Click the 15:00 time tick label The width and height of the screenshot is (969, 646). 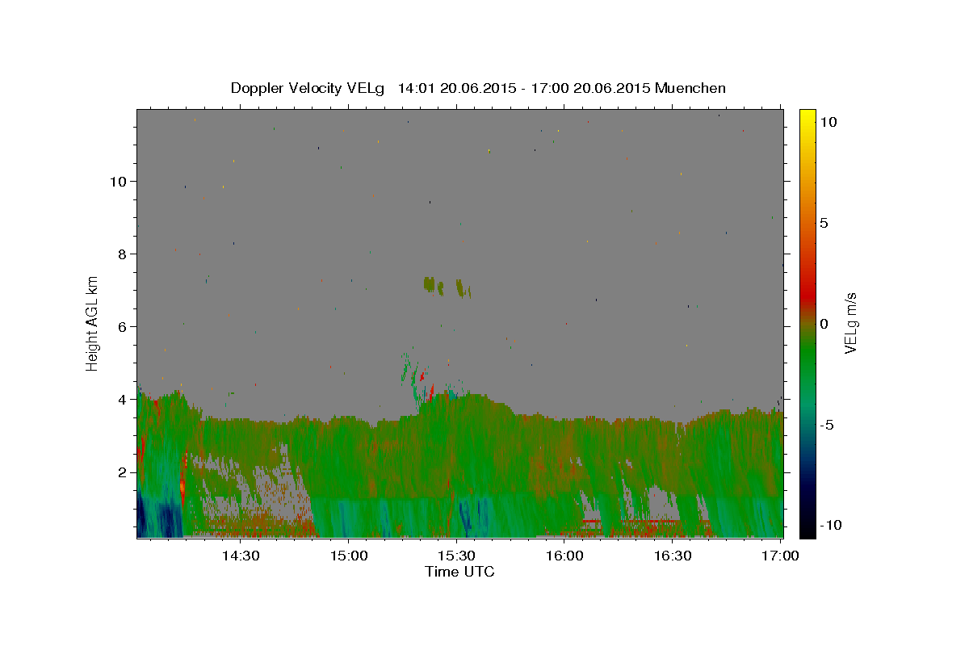(x=348, y=556)
